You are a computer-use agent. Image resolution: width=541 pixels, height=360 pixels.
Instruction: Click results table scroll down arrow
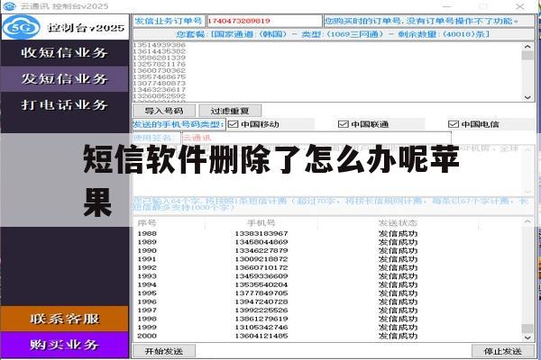tap(527, 337)
